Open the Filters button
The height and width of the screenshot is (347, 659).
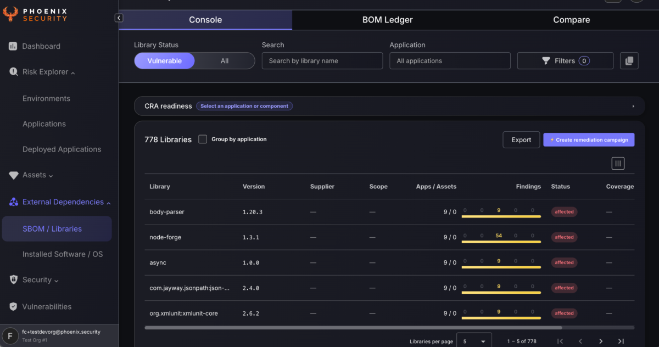click(x=565, y=61)
